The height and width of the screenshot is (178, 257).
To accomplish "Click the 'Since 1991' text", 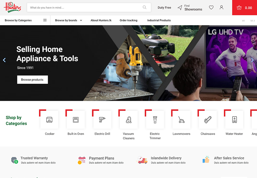I will [x=25, y=68].
